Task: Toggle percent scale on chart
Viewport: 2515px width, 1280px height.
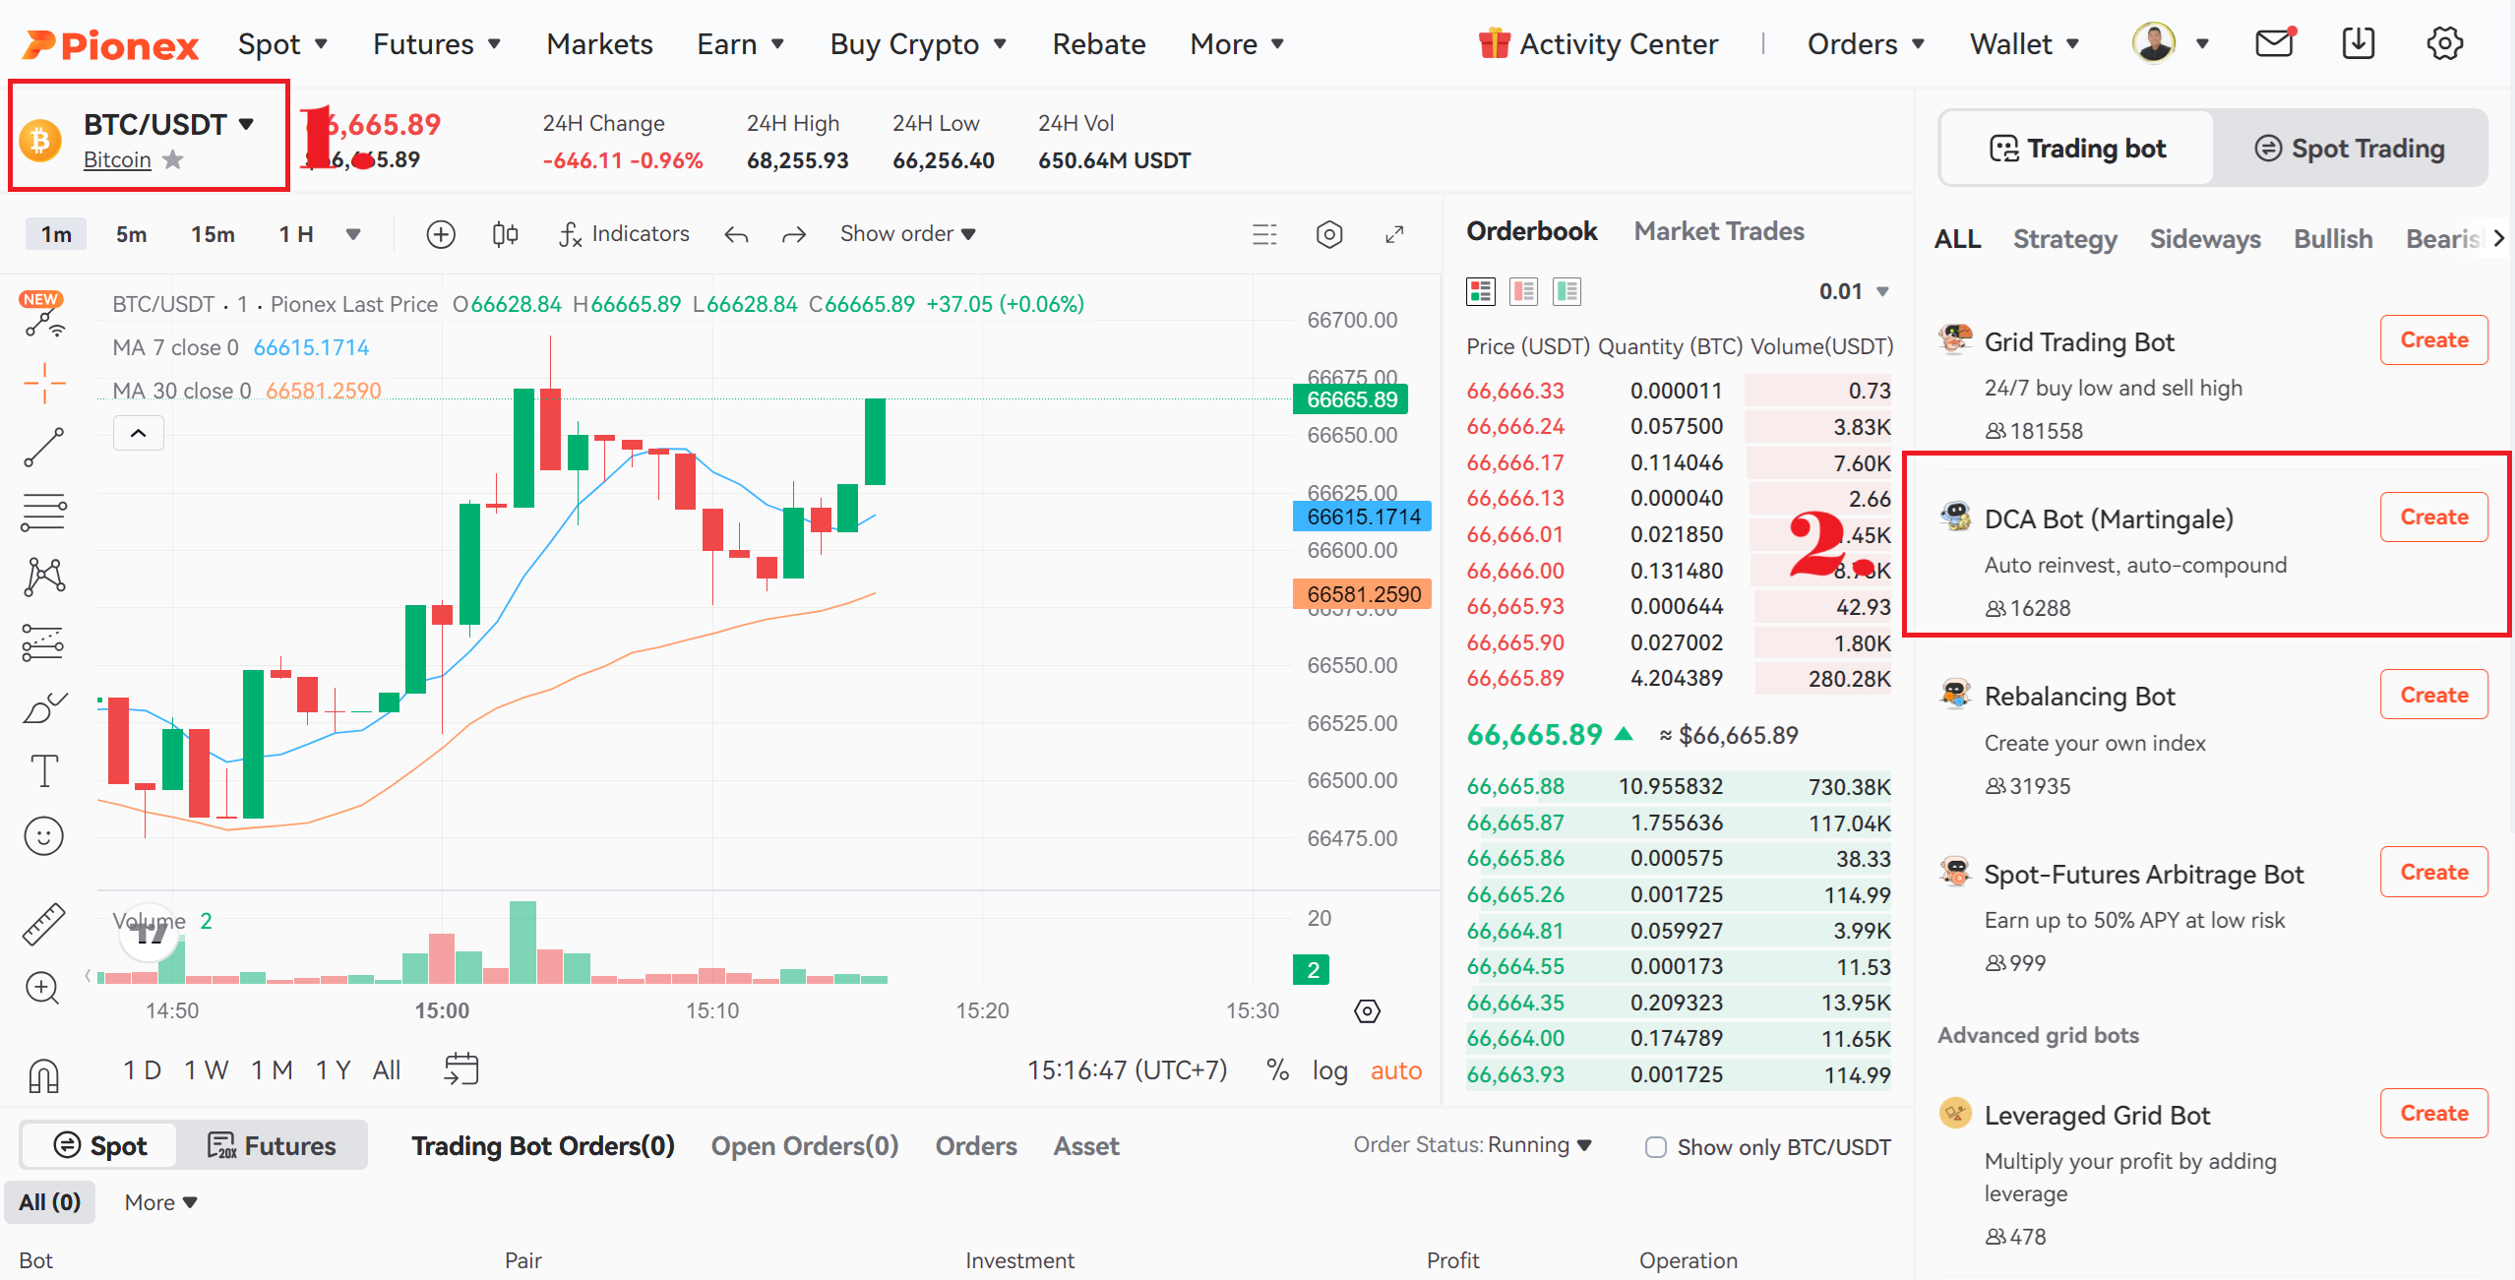Action: click(x=1277, y=1070)
